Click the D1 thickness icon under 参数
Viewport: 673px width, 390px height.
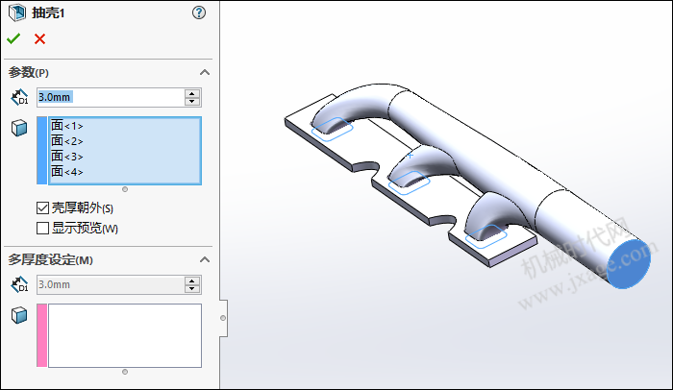click(19, 97)
